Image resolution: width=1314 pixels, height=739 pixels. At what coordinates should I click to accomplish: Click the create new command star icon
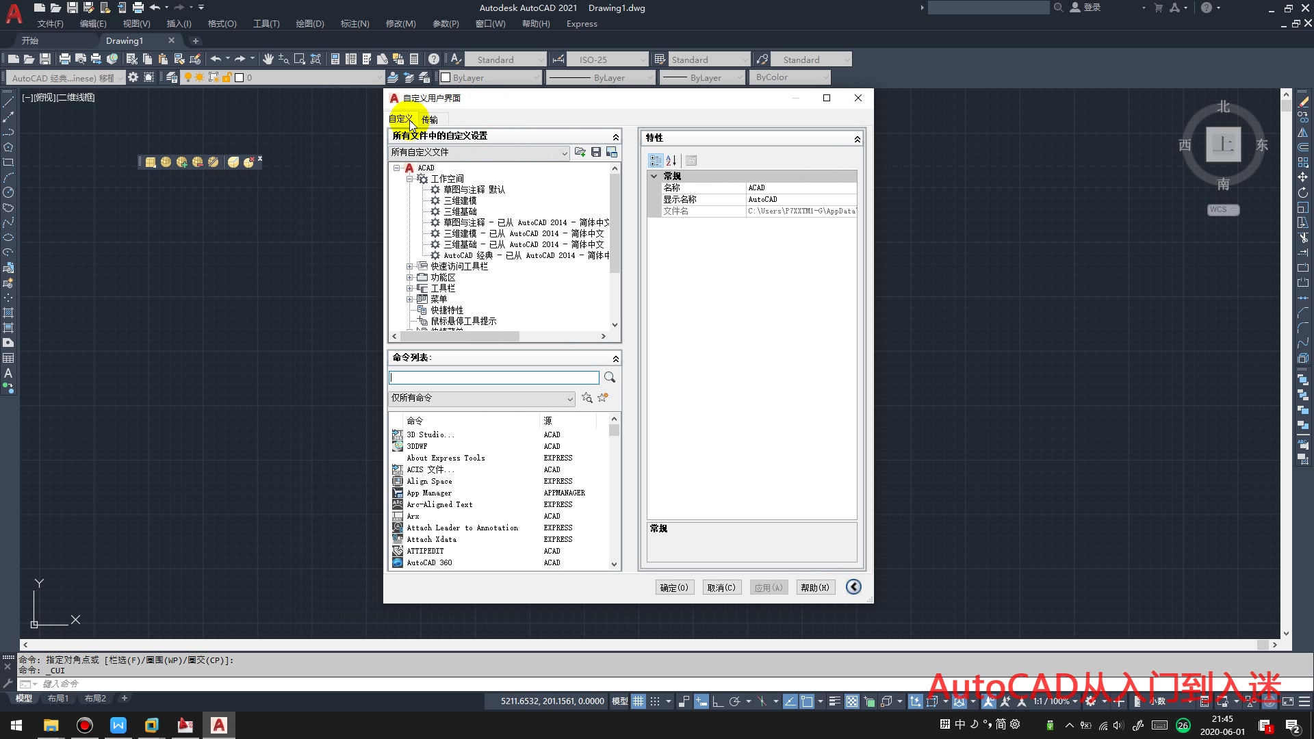coord(603,398)
